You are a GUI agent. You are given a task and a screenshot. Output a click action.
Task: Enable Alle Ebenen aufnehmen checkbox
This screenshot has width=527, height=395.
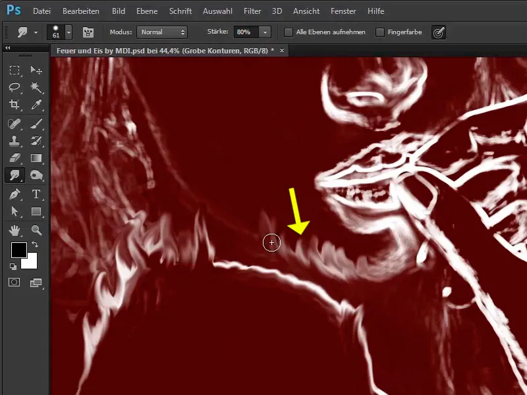click(288, 32)
